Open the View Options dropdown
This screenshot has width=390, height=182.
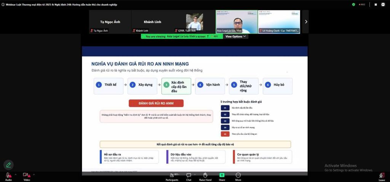[x=235, y=36]
